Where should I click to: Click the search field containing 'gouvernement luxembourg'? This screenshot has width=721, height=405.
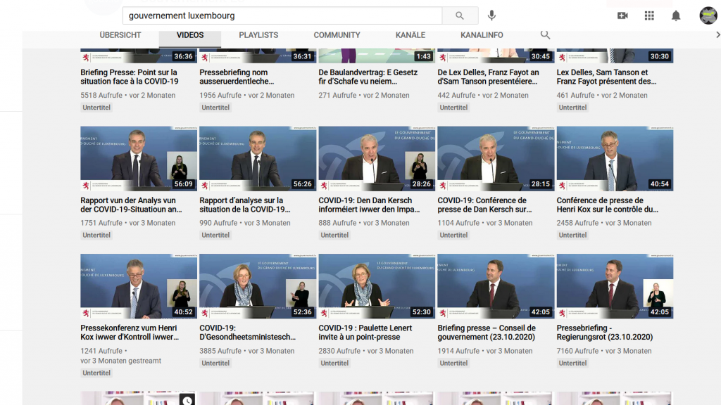(x=282, y=15)
